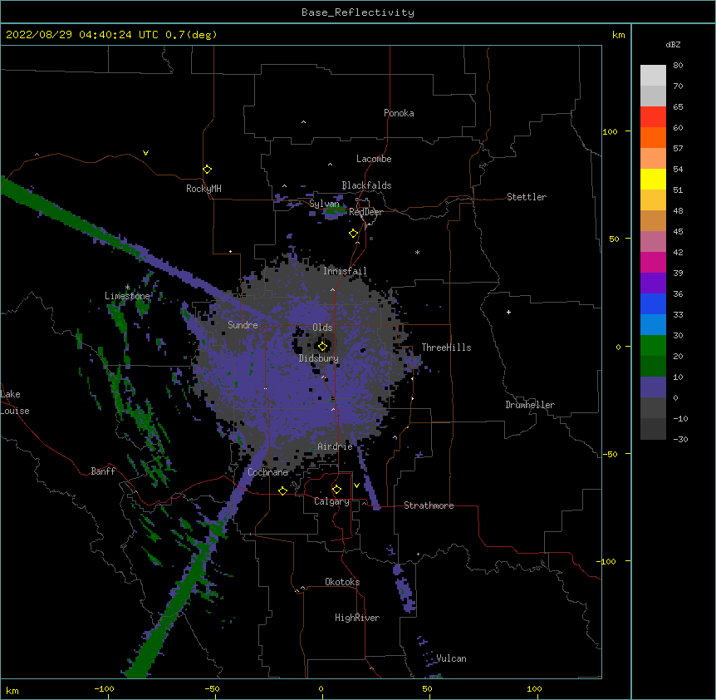
Task: Click the yellow diamond marker below RedDeer
Action: 354,234
